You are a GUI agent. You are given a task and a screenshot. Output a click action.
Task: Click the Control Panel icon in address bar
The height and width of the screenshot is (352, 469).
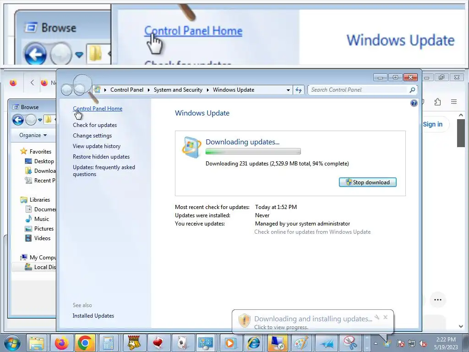click(97, 89)
